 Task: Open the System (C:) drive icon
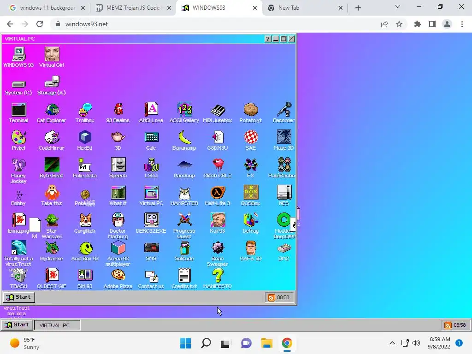tap(18, 88)
